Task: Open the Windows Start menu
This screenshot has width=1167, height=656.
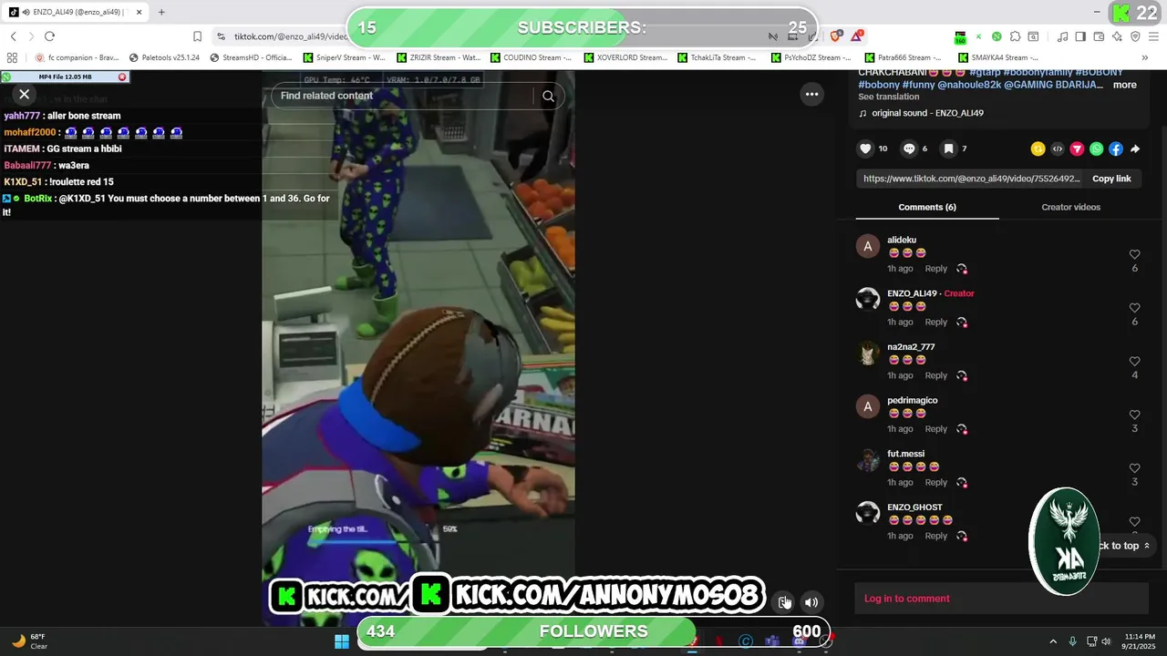Action: pyautogui.click(x=342, y=641)
